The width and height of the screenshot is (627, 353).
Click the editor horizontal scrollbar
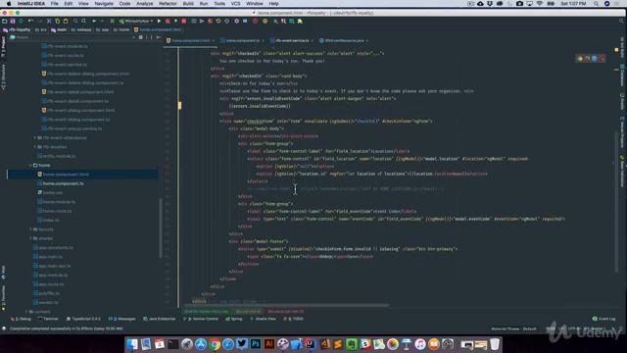coord(286,305)
